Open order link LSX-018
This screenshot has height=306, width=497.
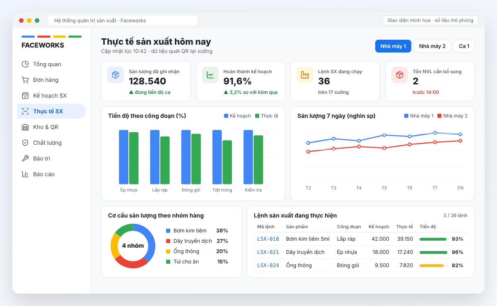[268, 239]
